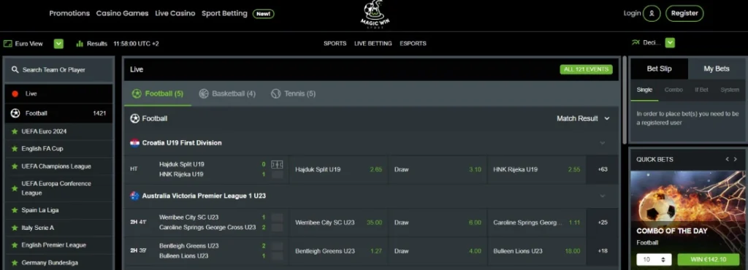This screenshot has height=270, width=748.
Task: Click the combo stake amount stepper
Action: pyautogui.click(x=654, y=260)
